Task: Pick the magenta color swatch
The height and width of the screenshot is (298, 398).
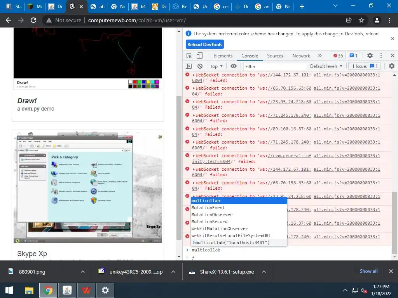Action: pos(157,82)
